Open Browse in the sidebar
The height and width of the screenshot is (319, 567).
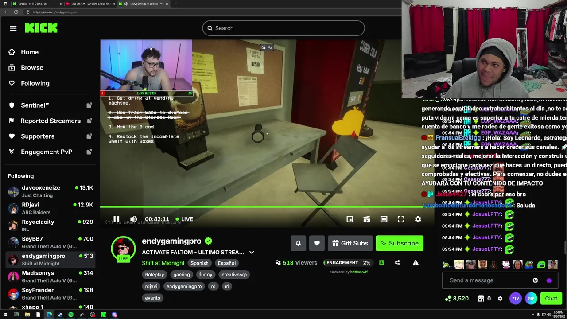click(x=26, y=68)
